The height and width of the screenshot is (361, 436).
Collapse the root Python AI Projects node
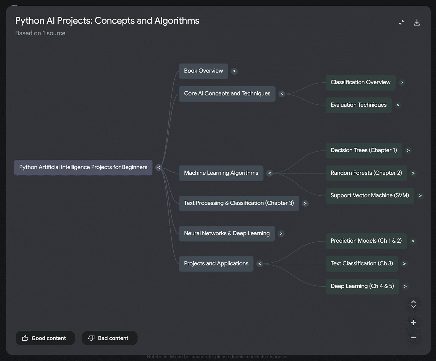(159, 168)
